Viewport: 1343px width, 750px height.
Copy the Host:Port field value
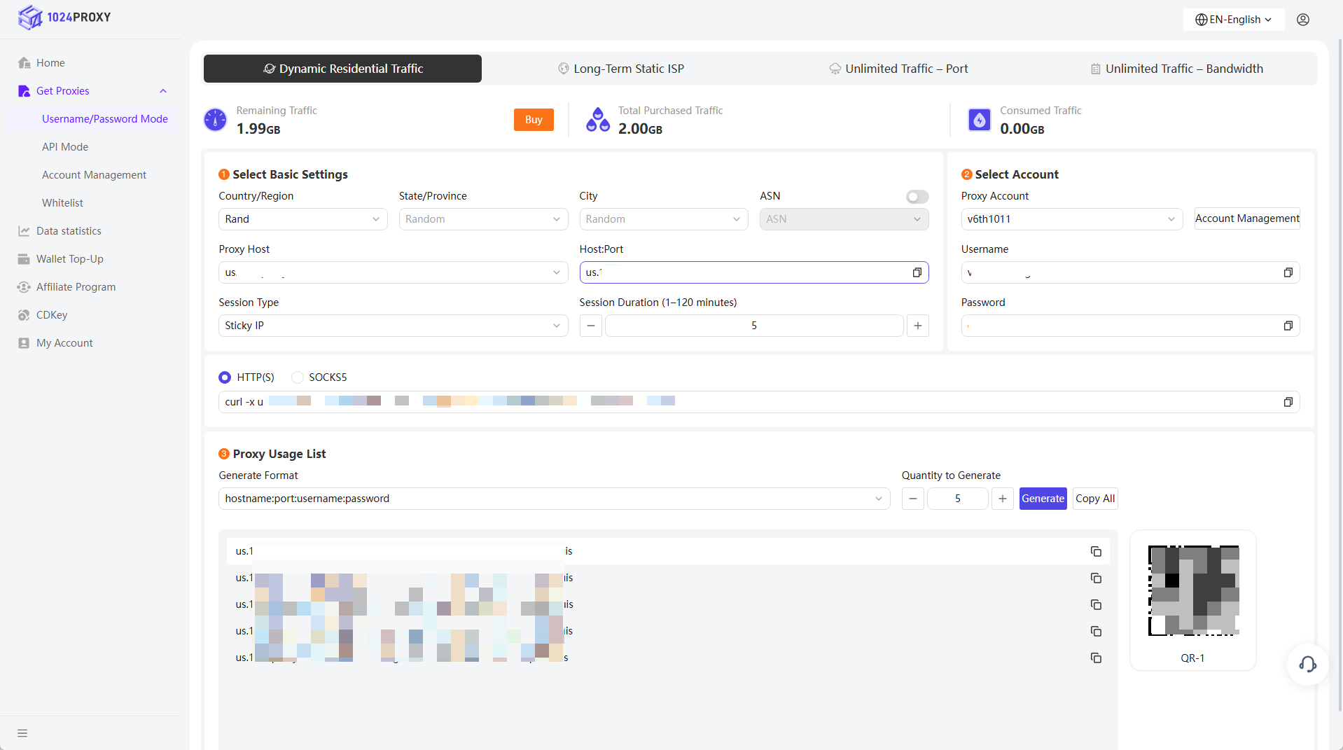(x=917, y=272)
